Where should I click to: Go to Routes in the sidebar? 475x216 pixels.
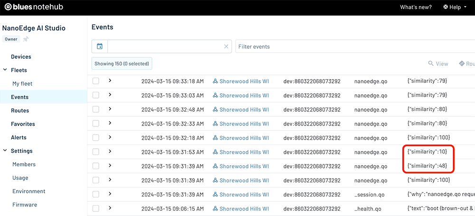(x=20, y=110)
